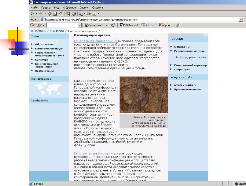
Task: Open the Файл menu
Action: [34, 8]
